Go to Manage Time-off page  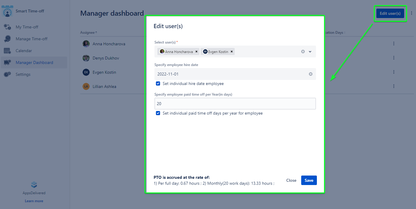pos(31,39)
